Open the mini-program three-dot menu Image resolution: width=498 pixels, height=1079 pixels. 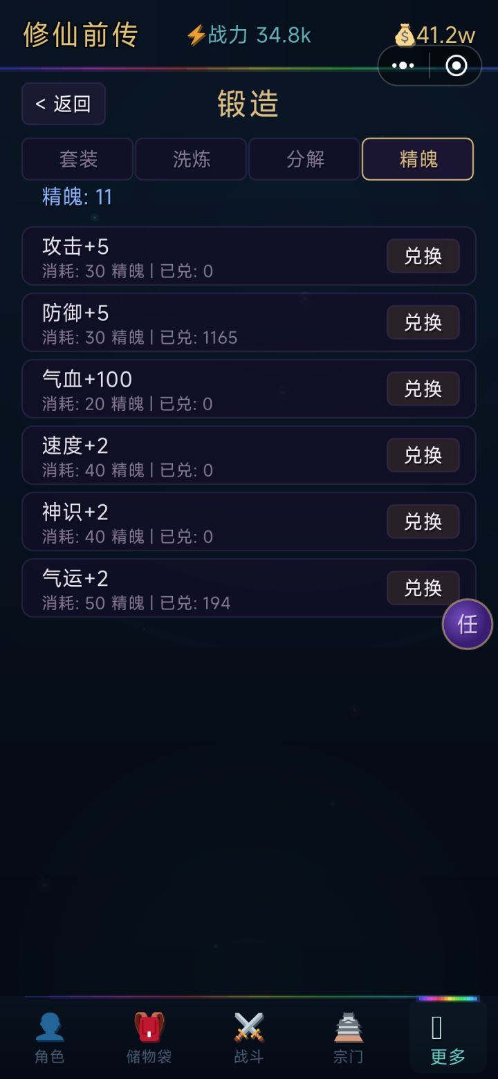coord(403,66)
